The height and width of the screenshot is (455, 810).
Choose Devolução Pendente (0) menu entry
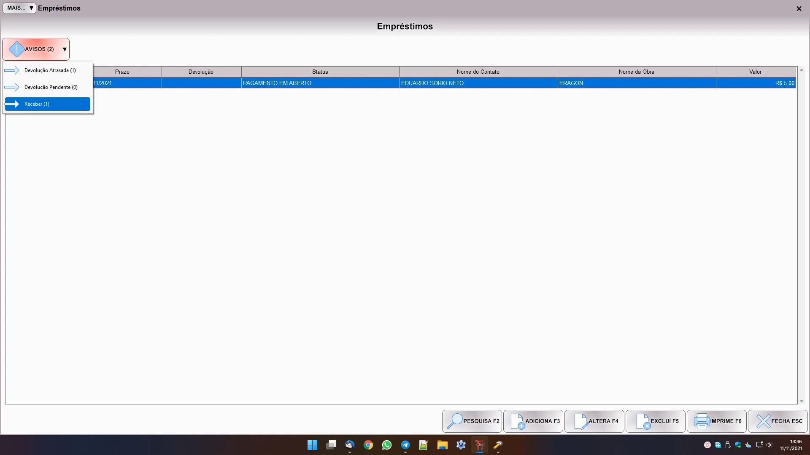(x=51, y=87)
